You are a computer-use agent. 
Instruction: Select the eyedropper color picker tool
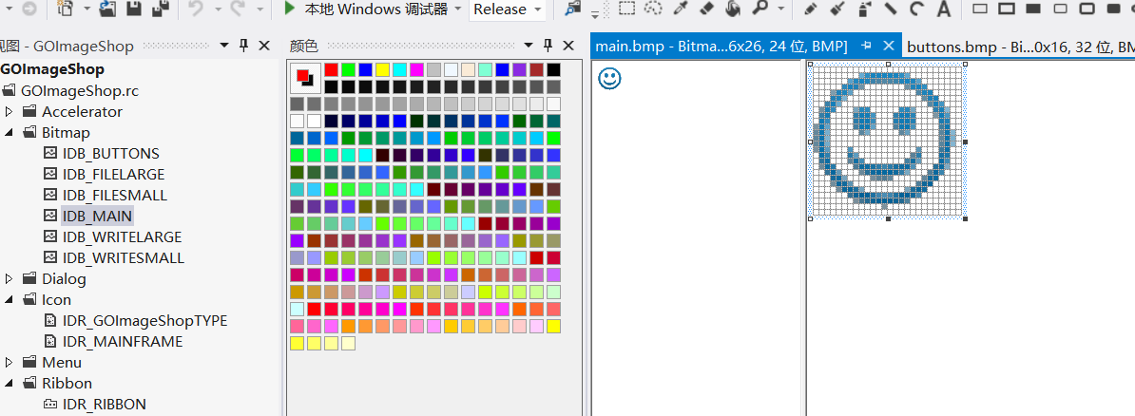(x=681, y=9)
